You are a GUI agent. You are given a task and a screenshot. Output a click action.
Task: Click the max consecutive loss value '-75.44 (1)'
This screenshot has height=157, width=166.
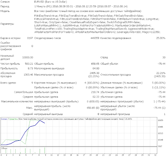click(x=159, y=108)
